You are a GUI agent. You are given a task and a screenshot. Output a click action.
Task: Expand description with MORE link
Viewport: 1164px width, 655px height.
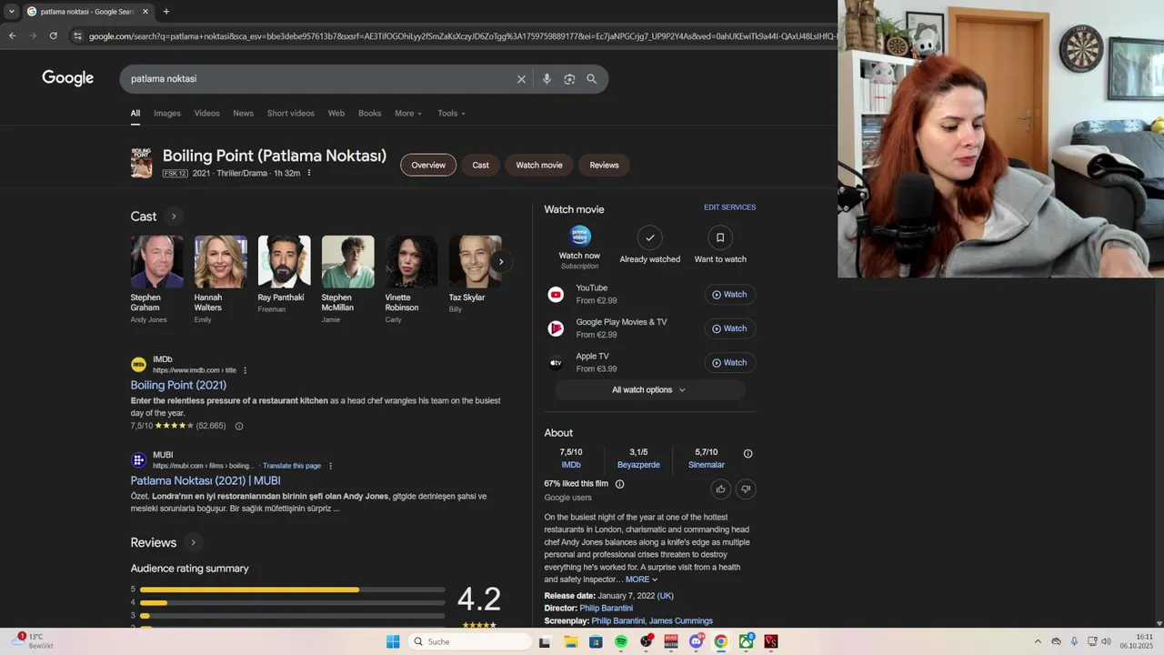(x=641, y=579)
